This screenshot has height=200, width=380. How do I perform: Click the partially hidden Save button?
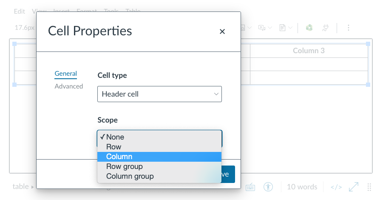click(228, 174)
